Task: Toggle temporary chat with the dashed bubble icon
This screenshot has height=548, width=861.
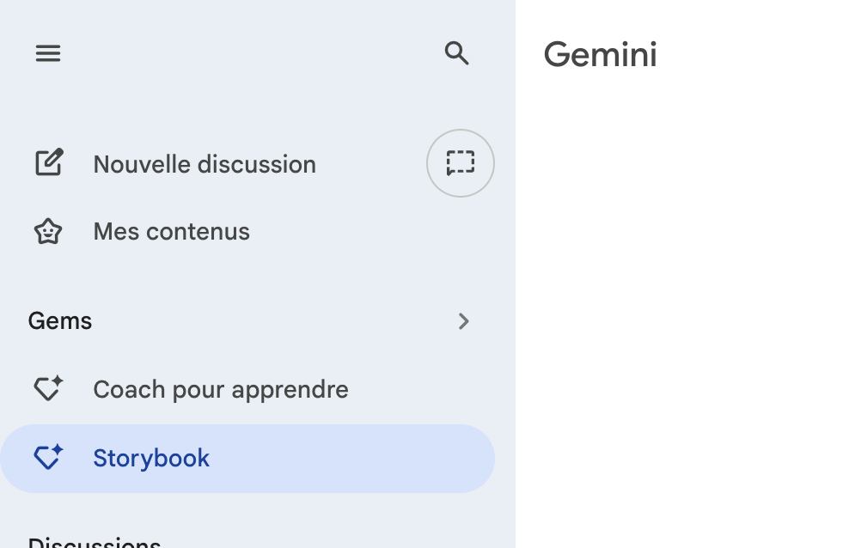Action: (x=460, y=163)
